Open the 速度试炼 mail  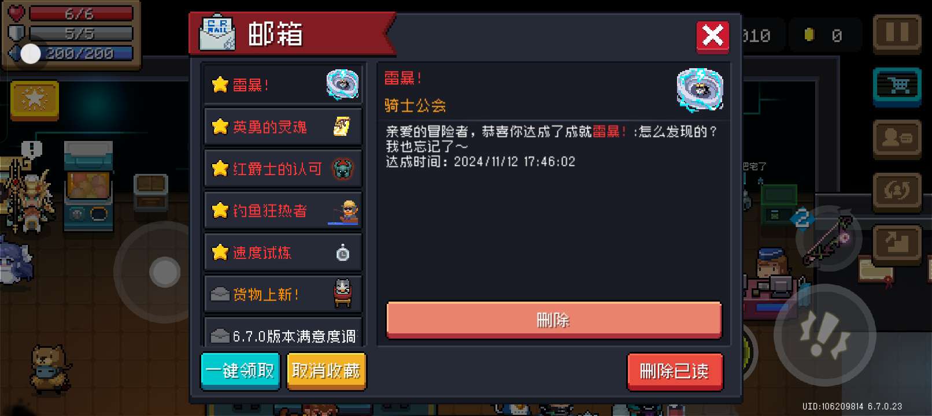tap(283, 252)
